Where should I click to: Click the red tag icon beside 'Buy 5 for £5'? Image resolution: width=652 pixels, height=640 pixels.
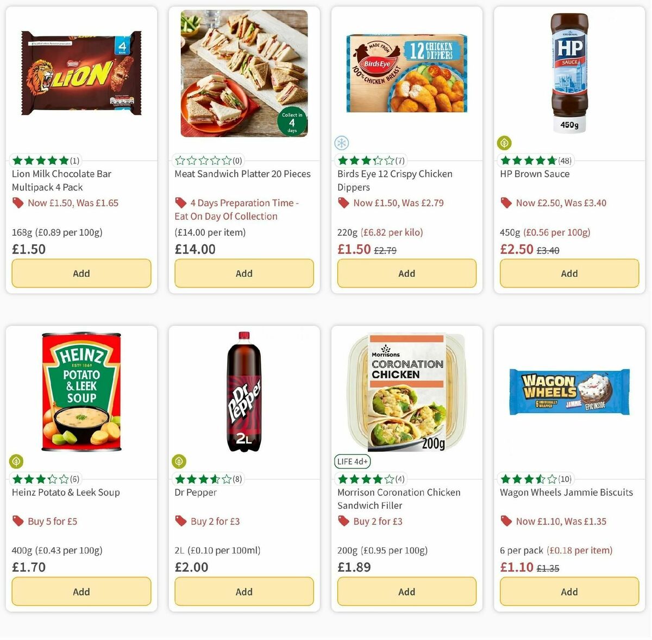[x=18, y=521]
